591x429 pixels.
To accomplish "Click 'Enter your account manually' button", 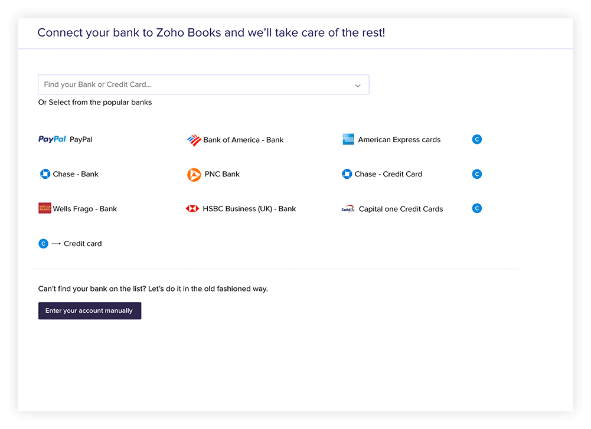I will (x=89, y=310).
